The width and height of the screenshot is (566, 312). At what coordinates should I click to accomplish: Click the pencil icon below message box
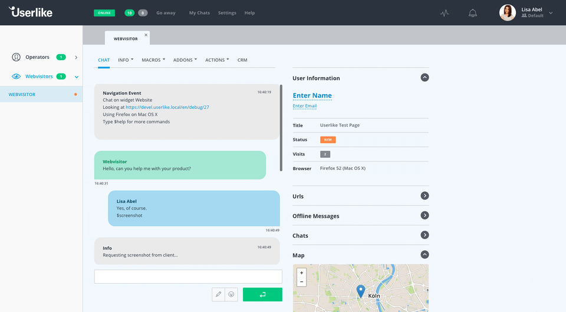tap(219, 294)
